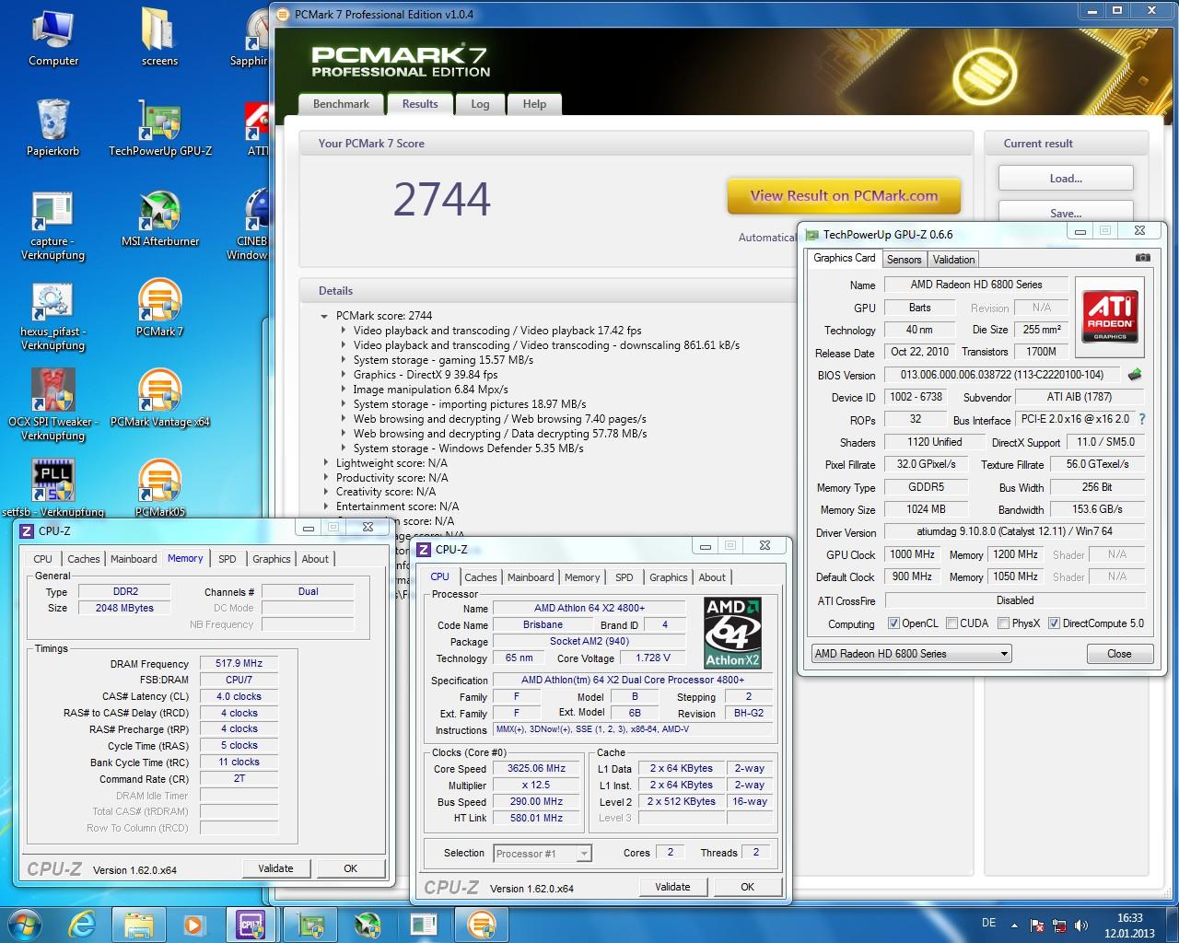The width and height of the screenshot is (1179, 943).
Task: Switch to GPU-Z via taskbar icon
Action: point(310,924)
